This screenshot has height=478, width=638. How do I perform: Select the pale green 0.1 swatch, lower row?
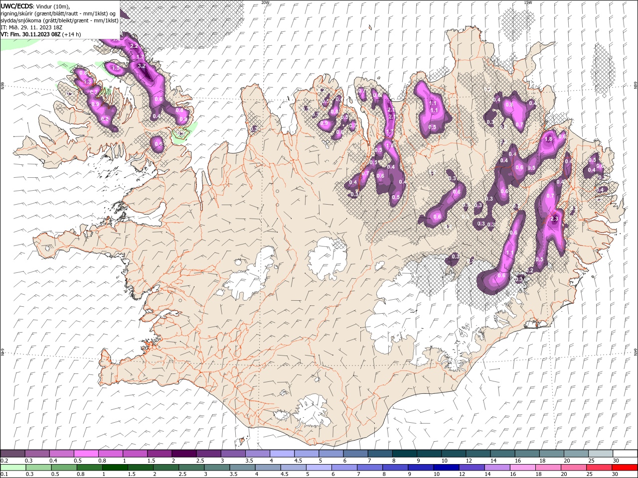12,468
